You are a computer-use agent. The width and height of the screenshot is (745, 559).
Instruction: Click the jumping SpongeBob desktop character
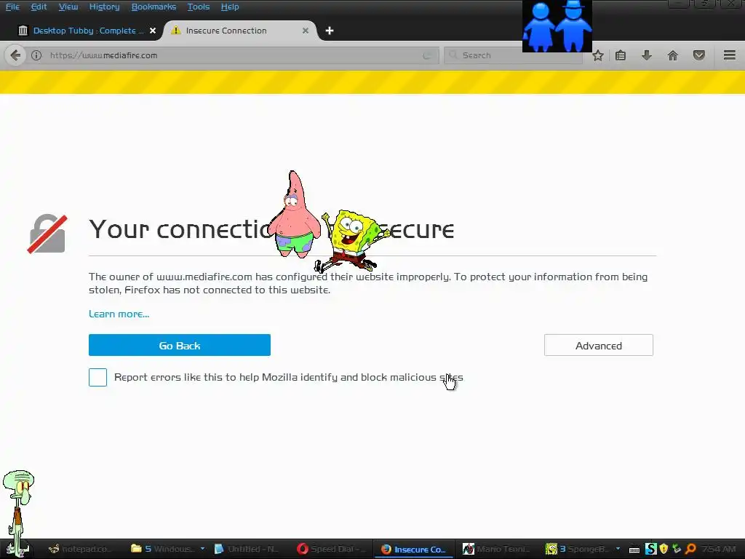click(351, 241)
